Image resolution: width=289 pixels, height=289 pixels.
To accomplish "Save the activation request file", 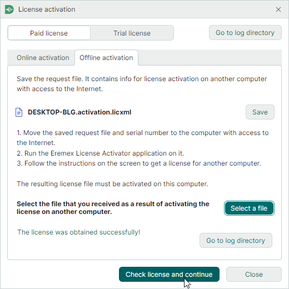I will 260,112.
